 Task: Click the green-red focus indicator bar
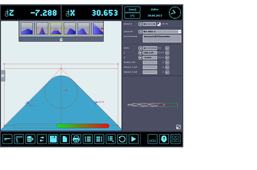[83, 126]
